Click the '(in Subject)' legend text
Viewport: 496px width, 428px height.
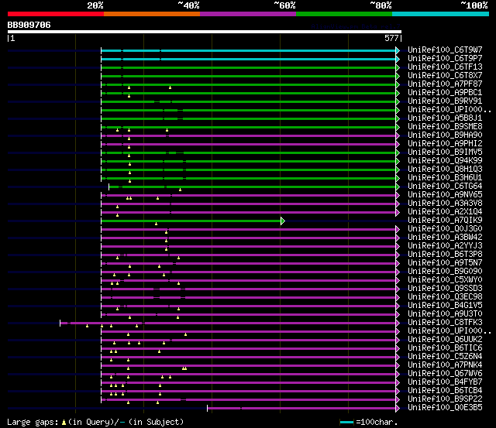[x=157, y=423]
